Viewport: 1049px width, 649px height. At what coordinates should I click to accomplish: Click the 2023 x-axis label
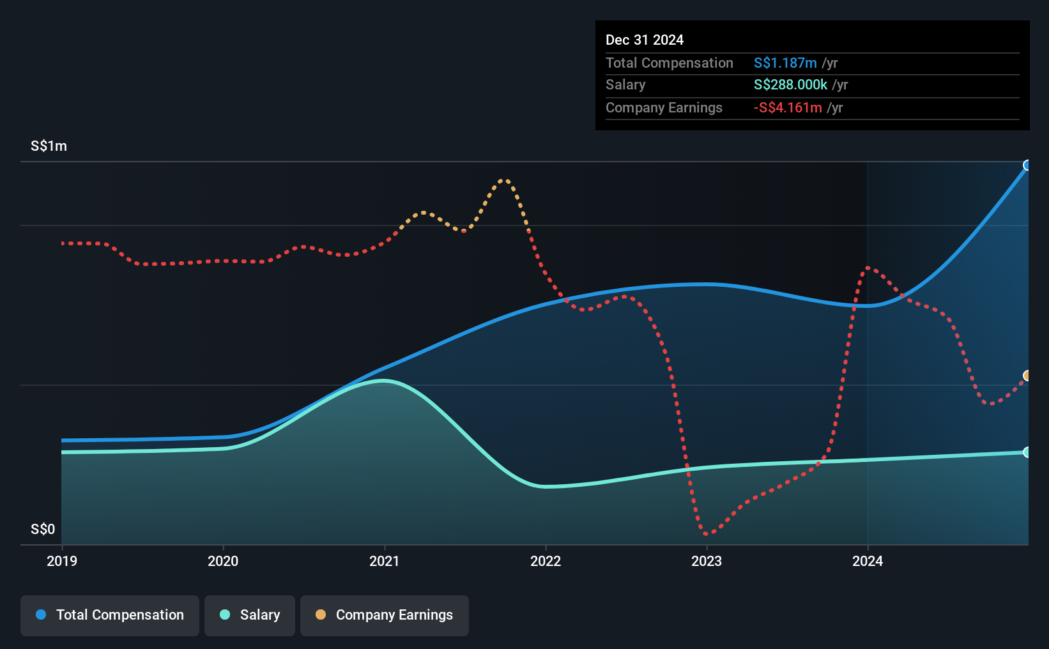coord(707,561)
